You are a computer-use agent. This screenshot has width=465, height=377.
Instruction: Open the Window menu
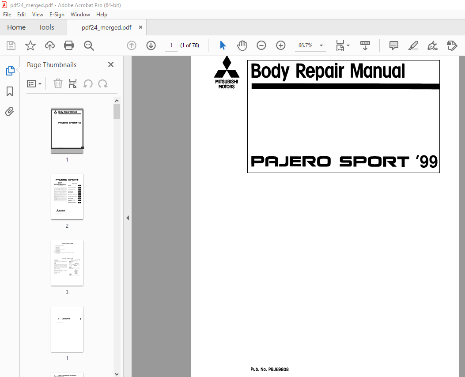(x=80, y=15)
